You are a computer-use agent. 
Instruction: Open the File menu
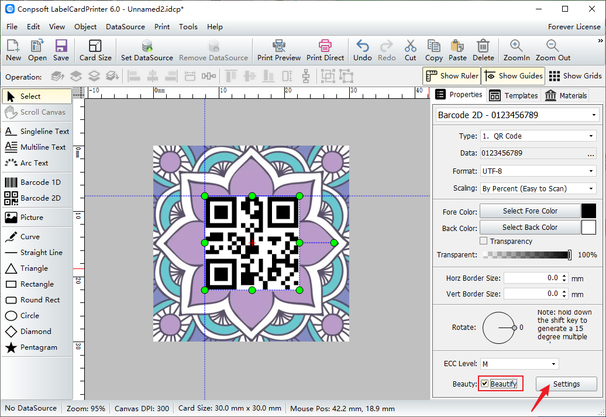(x=12, y=27)
